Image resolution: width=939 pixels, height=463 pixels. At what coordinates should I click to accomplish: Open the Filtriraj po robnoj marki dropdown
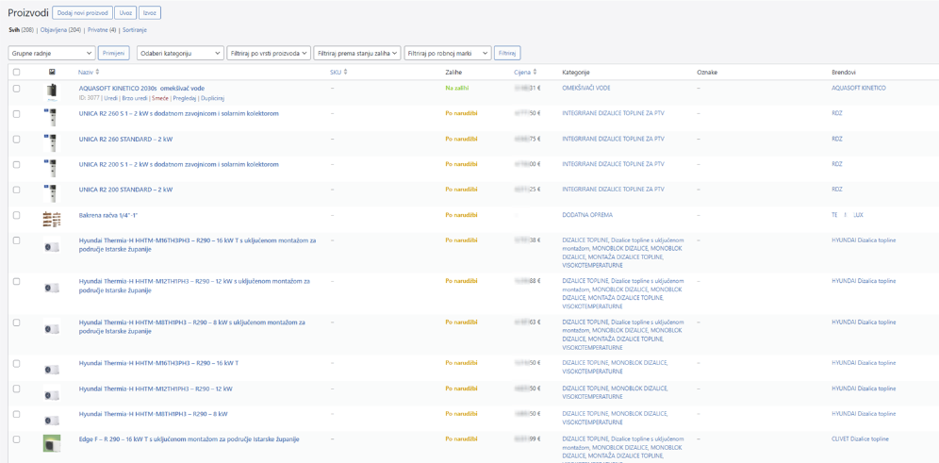[x=448, y=54]
